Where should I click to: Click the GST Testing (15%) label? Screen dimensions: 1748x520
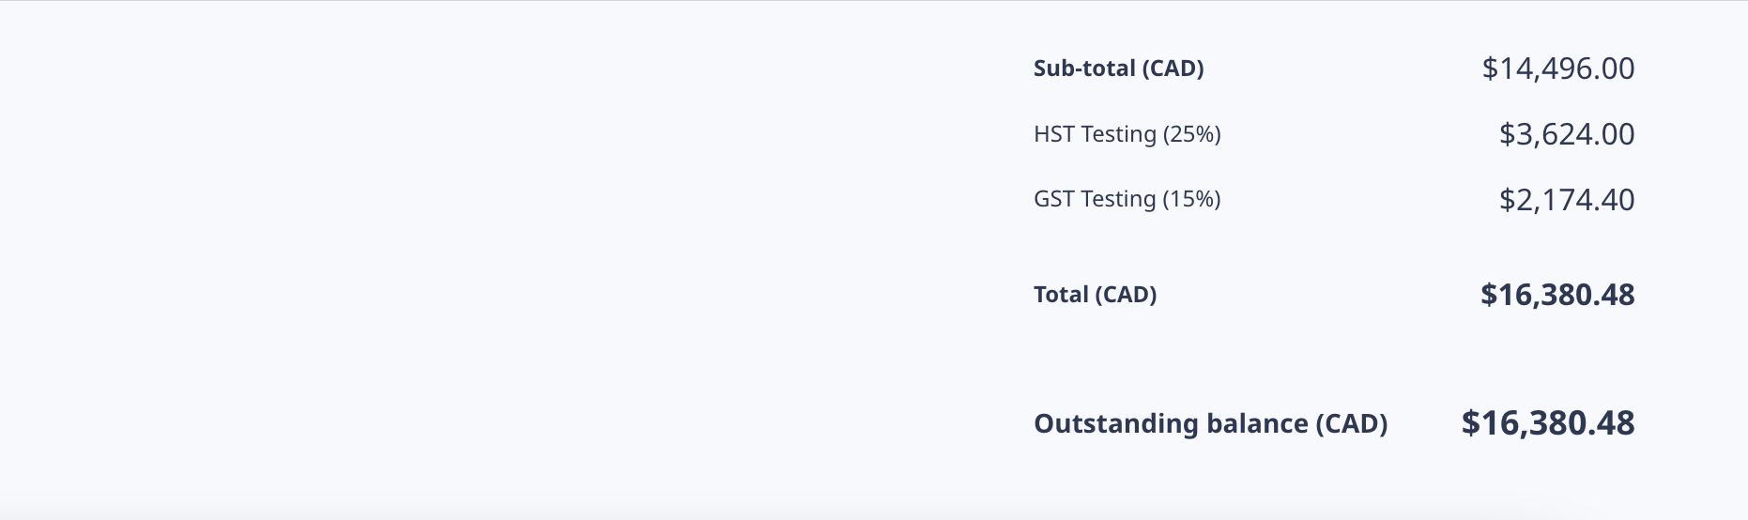1127,199
